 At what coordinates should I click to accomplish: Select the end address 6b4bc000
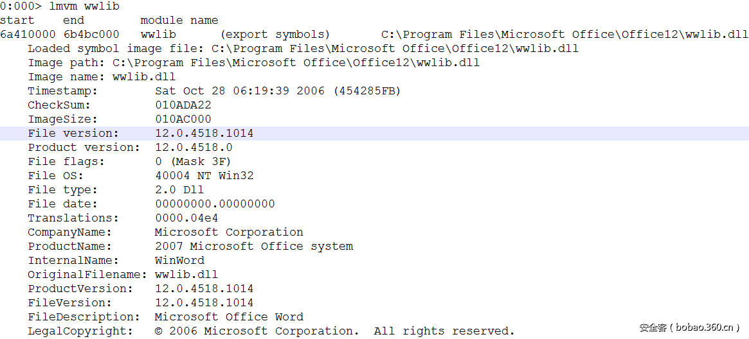pyautogui.click(x=91, y=35)
